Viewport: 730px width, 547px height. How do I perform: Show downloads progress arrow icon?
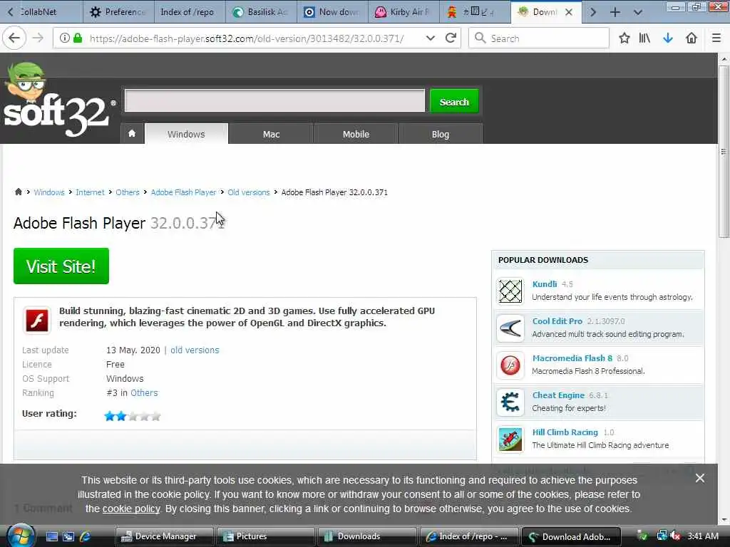coord(668,38)
